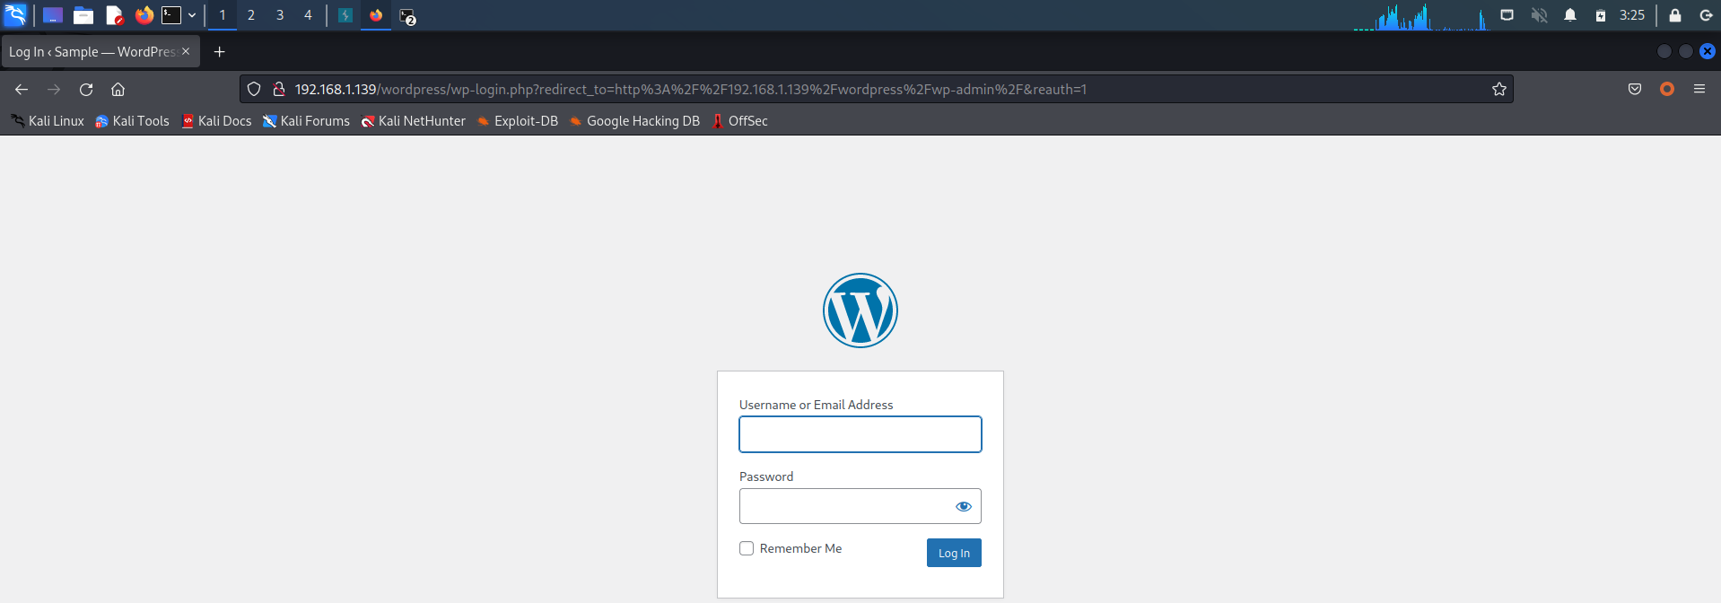Viewport: 1721px width, 603px height.
Task: Open the notifications bell icon
Action: point(1570,15)
